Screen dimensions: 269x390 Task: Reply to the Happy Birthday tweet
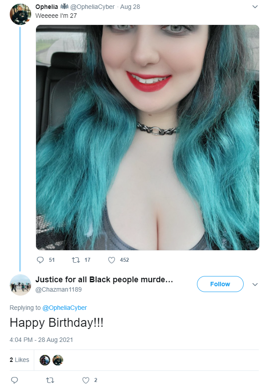(14, 380)
